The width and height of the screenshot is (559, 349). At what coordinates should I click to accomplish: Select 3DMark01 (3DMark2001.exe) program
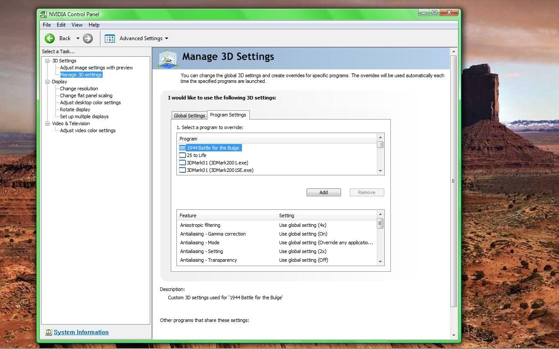click(x=217, y=163)
